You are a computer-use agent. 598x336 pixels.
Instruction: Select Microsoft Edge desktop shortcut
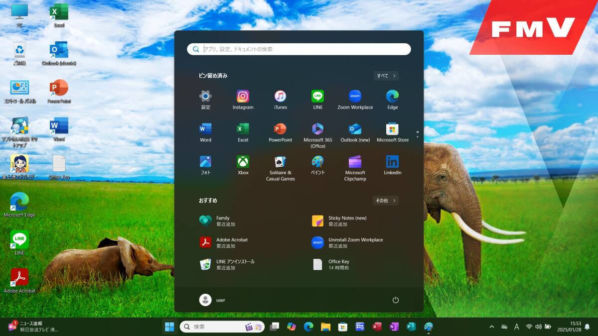(x=19, y=205)
